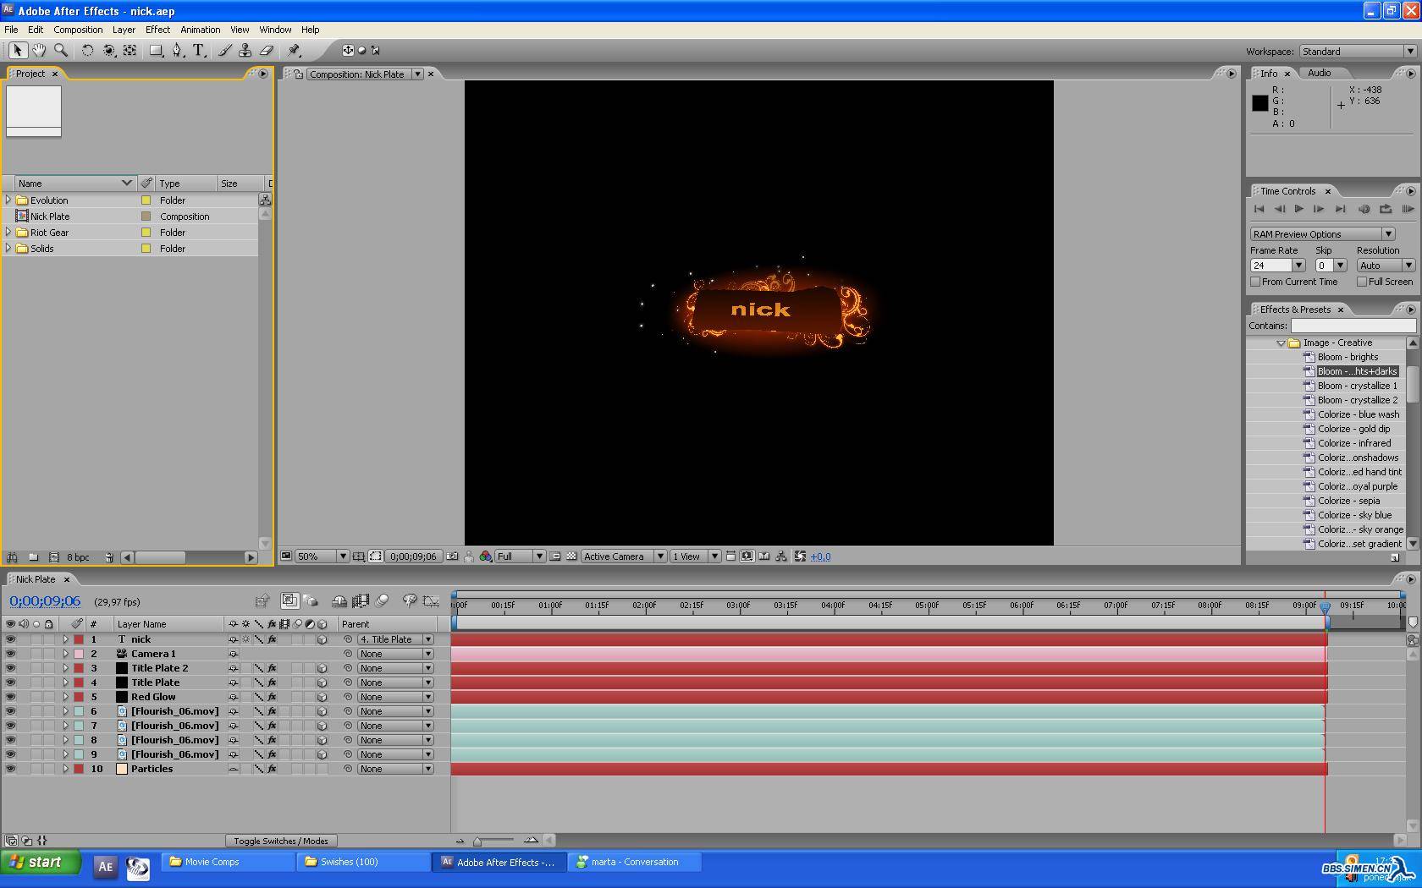This screenshot has width=1422, height=888.
Task: Select the Eraser tool
Action: [267, 51]
